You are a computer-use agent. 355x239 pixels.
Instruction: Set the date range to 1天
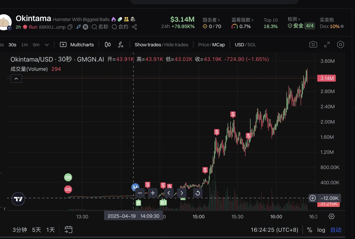coord(51,230)
